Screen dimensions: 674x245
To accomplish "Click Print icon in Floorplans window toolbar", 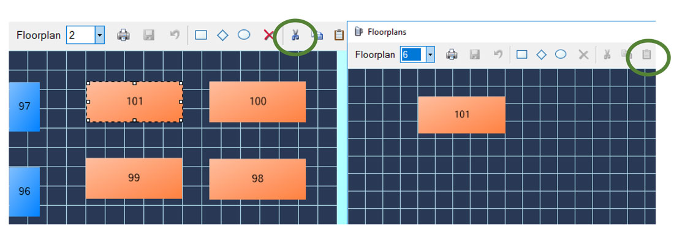I will pyautogui.click(x=452, y=55).
